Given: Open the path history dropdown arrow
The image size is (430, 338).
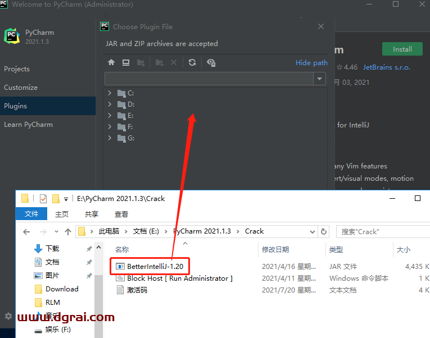Looking at the screenshot, I should point(319,79).
